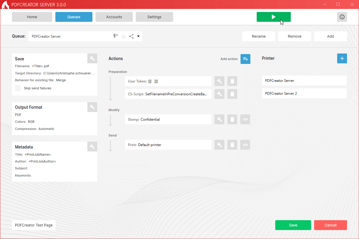Image resolution: width=359 pixels, height=239 pixels.
Task: Add a printer with the plus icon
Action: click(342, 58)
